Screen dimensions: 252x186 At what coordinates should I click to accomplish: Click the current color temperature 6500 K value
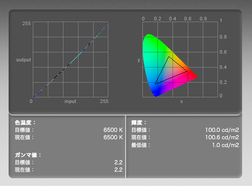(113, 138)
